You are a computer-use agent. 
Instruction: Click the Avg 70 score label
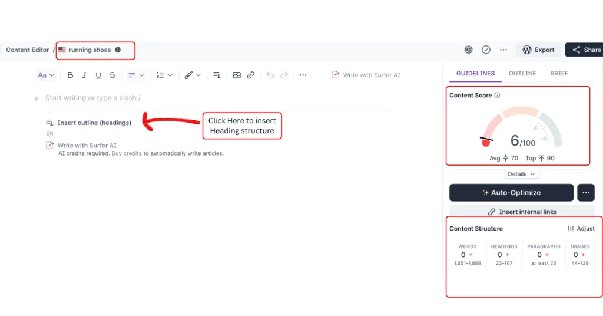coord(504,158)
